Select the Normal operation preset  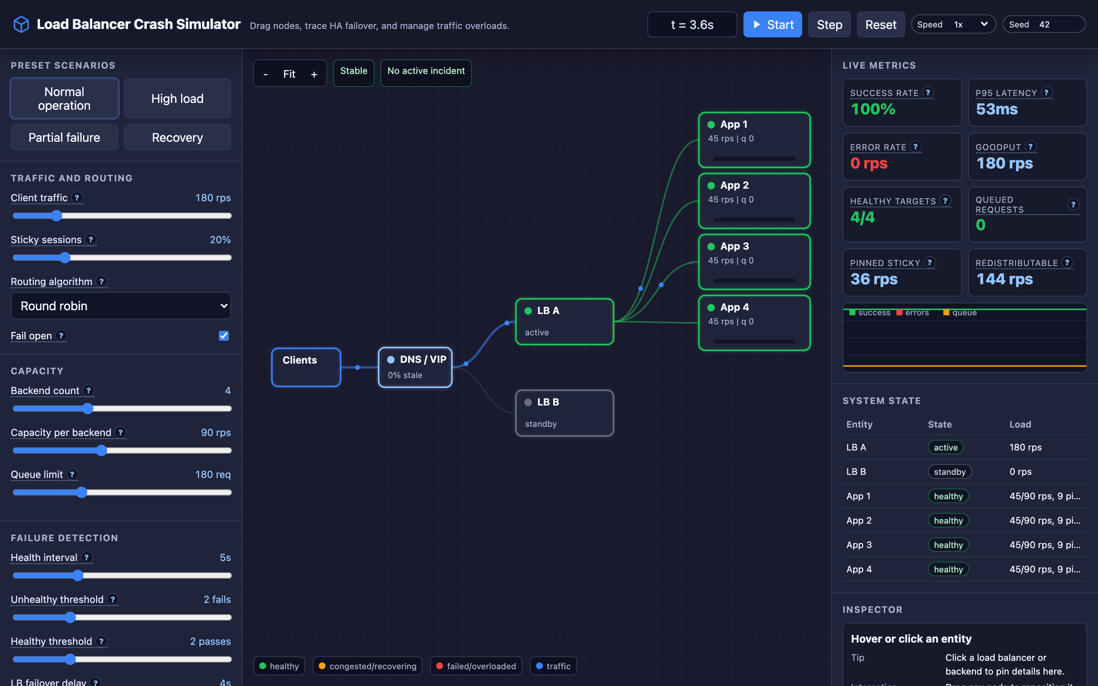click(x=64, y=98)
